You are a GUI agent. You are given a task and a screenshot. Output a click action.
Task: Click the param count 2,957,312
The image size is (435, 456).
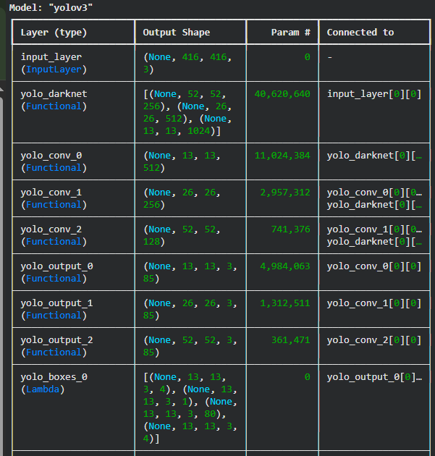click(285, 193)
